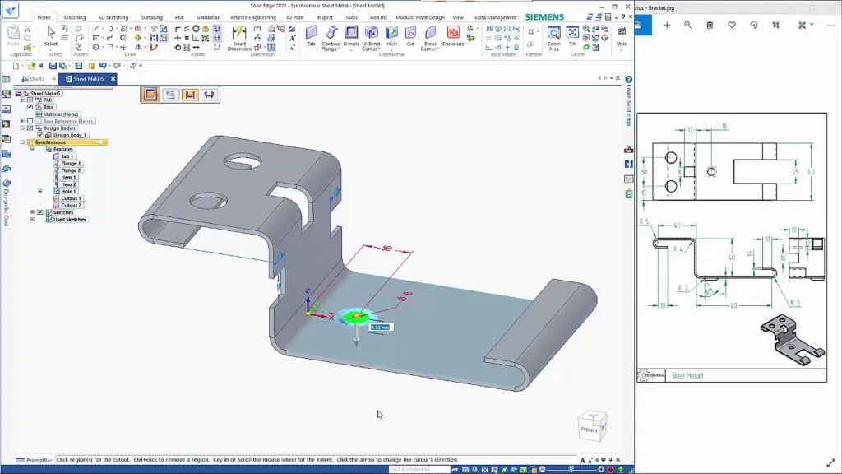Expand the Sketches node
The width and height of the screenshot is (842, 474).
pyautogui.click(x=32, y=212)
